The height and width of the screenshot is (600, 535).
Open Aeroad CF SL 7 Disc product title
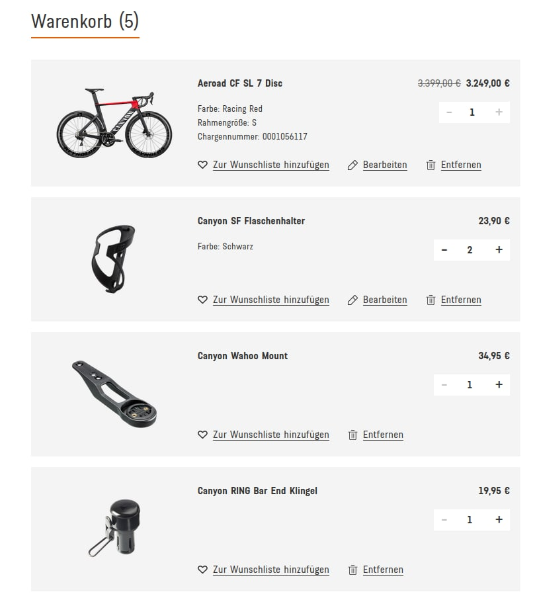click(x=240, y=83)
